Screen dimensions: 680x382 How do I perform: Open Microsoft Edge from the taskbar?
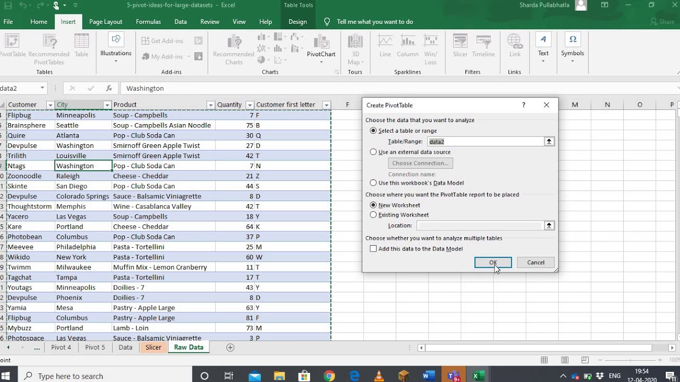point(354,376)
